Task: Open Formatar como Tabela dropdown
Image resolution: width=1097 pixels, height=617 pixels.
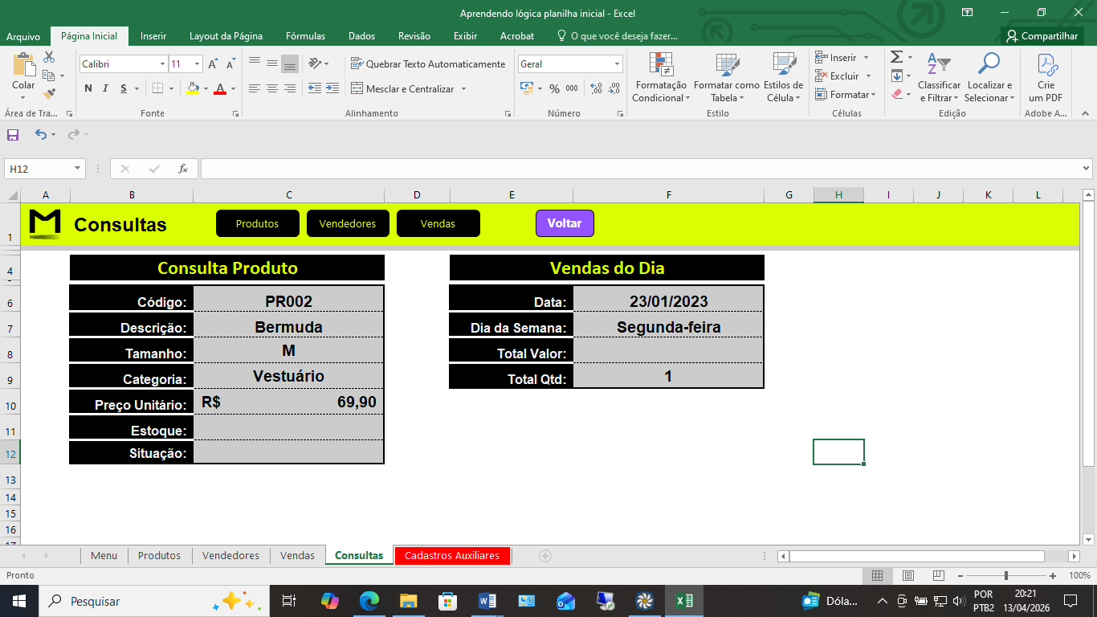Action: (x=727, y=78)
